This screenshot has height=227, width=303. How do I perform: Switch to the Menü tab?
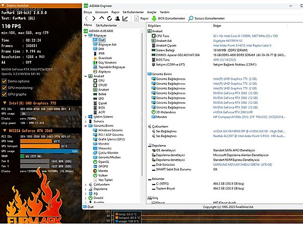pos(88,25)
